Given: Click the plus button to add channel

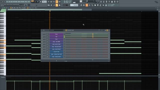Looking at the screenshot, I should coord(56,61).
